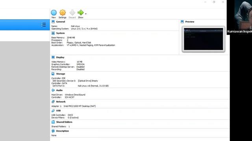Click the '2048 MB' base memory value
252x141 pixels.
71,38
